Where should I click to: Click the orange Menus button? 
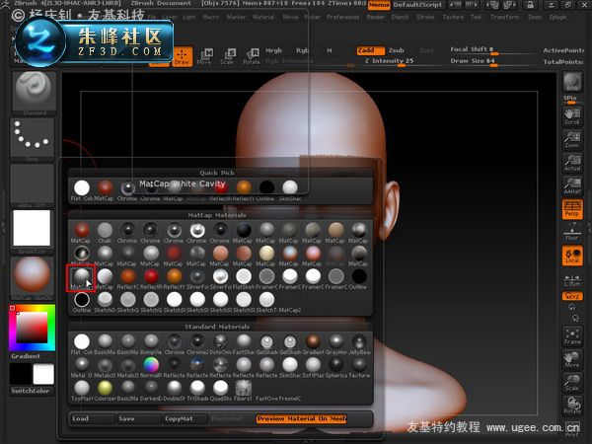379,5
